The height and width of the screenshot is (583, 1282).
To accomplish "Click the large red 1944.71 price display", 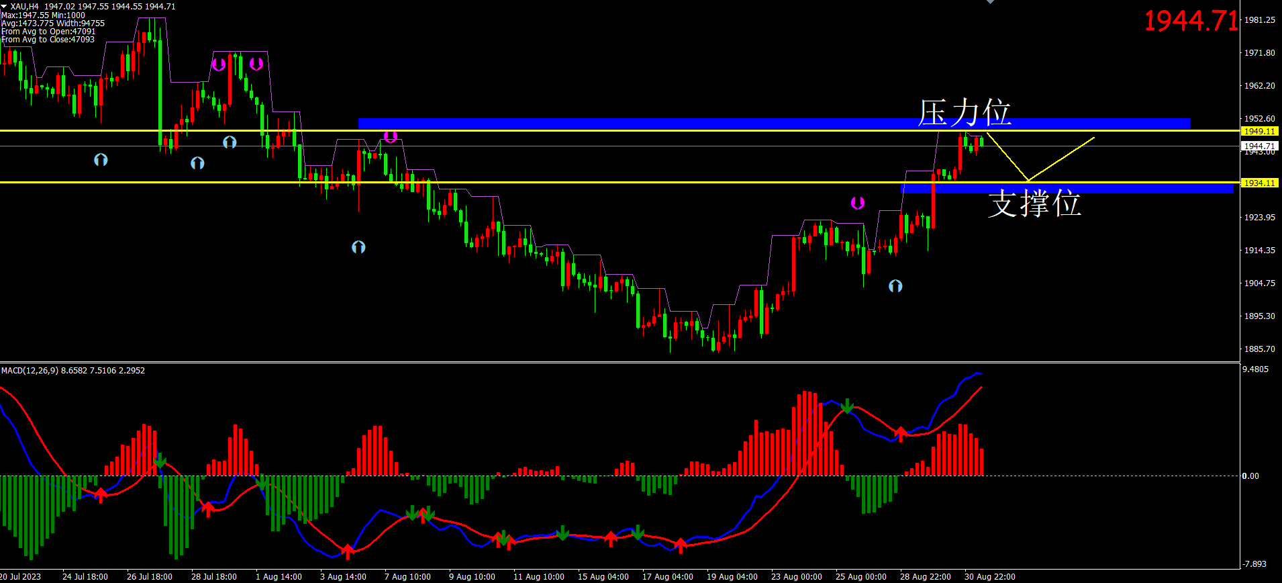I will click(x=1191, y=21).
